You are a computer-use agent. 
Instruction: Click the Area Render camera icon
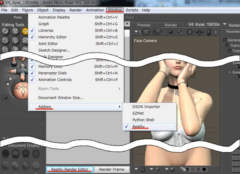click(157, 32)
